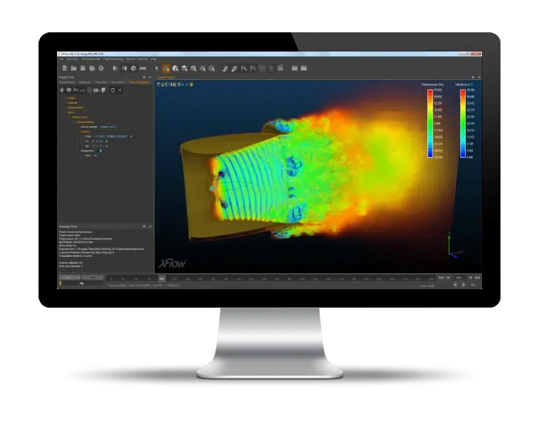Open the File menu
Image resolution: width=539 pixels, height=423 pixels.
point(62,59)
